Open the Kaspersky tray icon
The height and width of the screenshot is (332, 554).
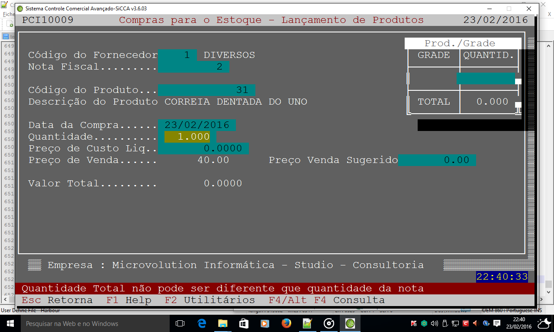[x=414, y=323]
